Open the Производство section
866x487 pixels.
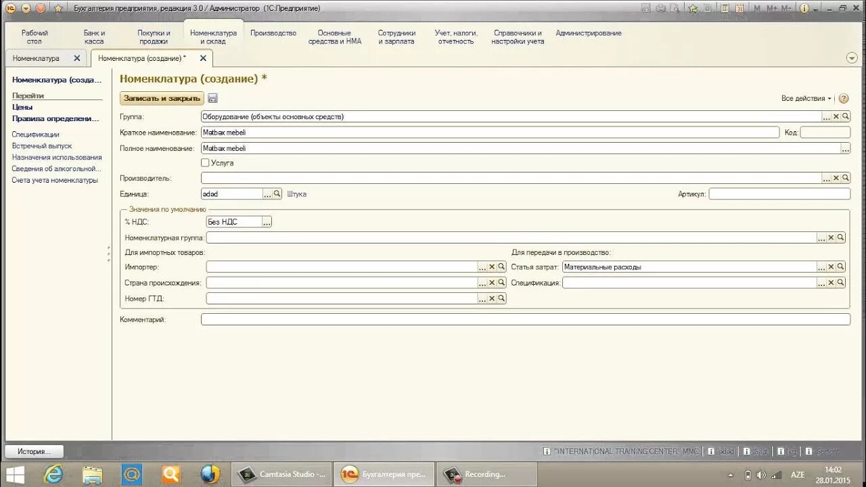(273, 33)
